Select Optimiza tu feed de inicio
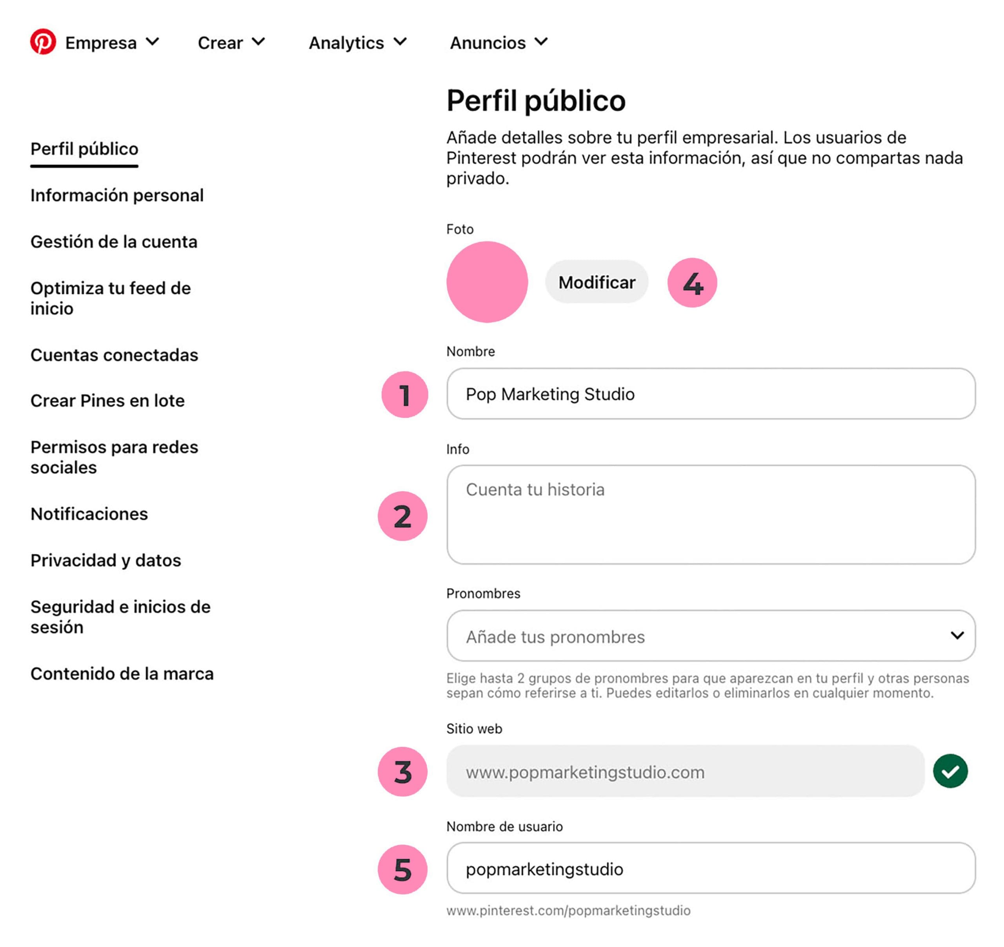 110,298
